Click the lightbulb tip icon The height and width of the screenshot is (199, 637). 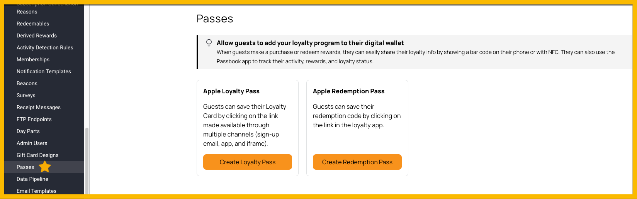(x=209, y=43)
